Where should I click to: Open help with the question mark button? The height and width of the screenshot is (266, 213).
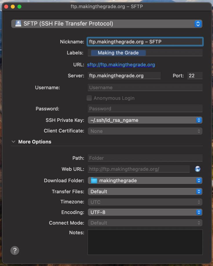[15, 251]
